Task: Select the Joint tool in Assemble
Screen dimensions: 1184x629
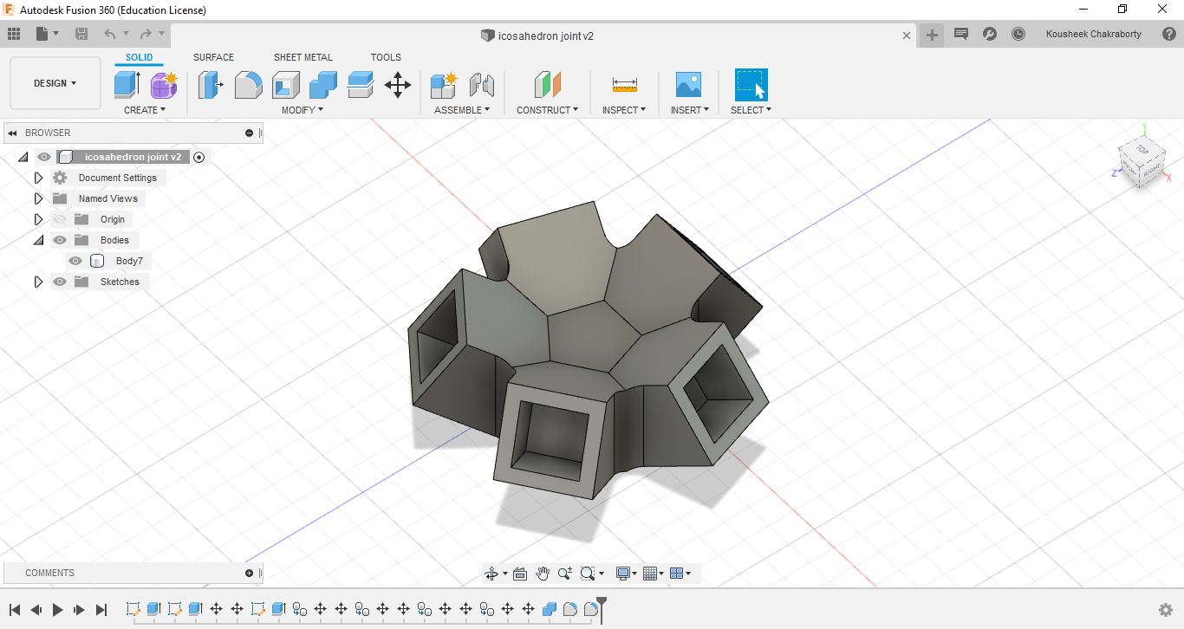Action: (481, 85)
